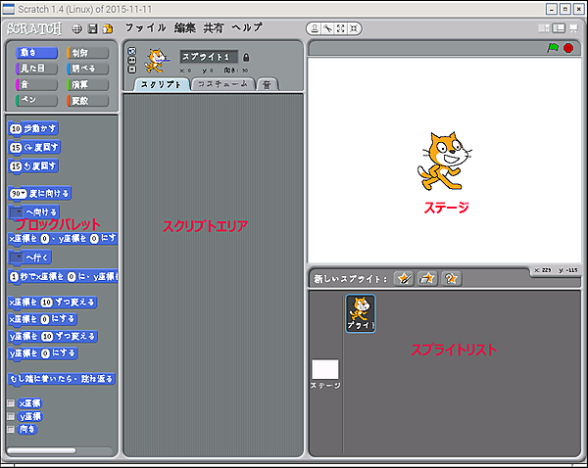
Task: Open the dropdown in へ向ける block
Action: (x=17, y=212)
